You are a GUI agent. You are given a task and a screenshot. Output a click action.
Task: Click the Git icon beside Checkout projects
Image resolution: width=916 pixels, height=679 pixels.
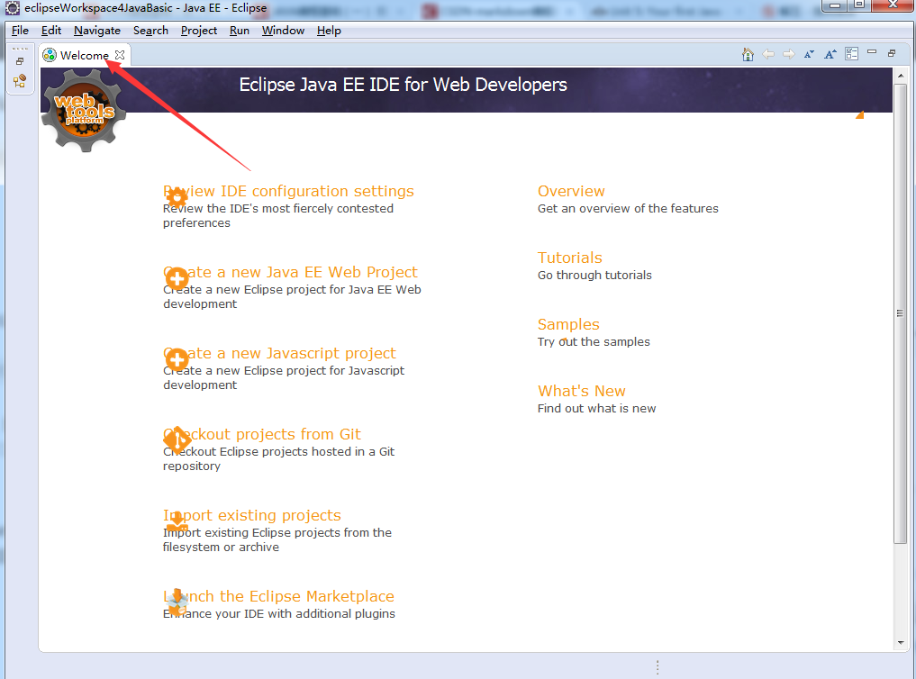[x=177, y=439]
